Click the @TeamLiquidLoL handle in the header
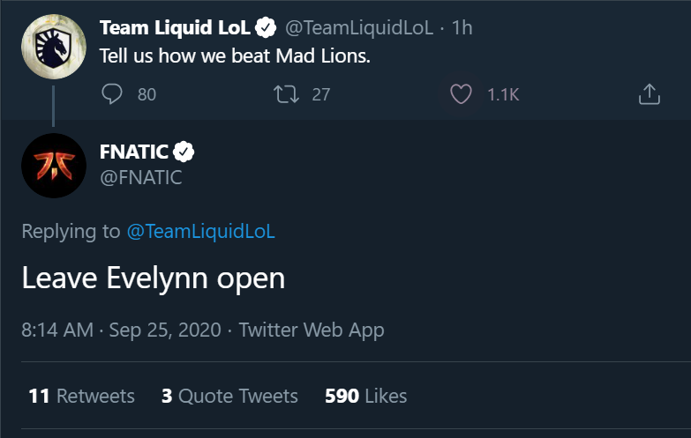This screenshot has width=691, height=438. 359,27
